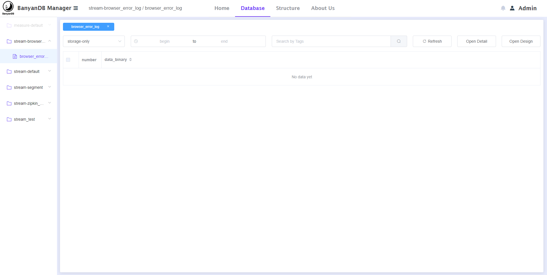Click the Open Design button
547x275 pixels.
coord(521,41)
